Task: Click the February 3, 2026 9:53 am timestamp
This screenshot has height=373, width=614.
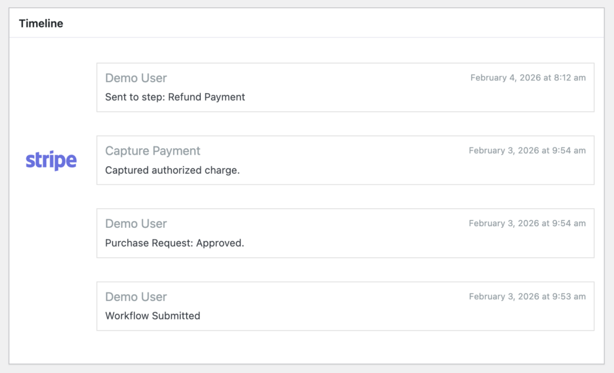Action: (527, 297)
